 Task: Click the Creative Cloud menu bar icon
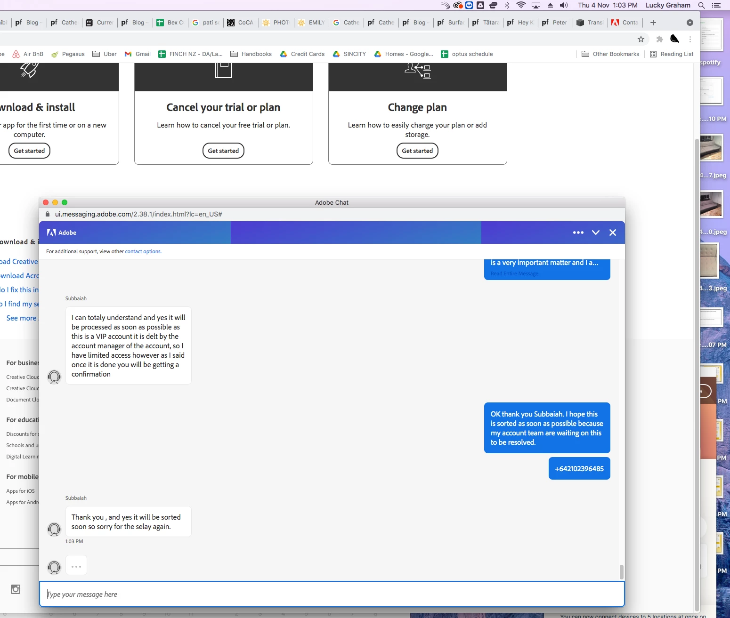click(458, 5)
